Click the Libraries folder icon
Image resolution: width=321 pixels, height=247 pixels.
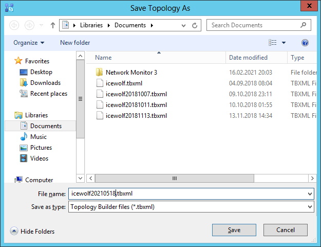[18, 115]
